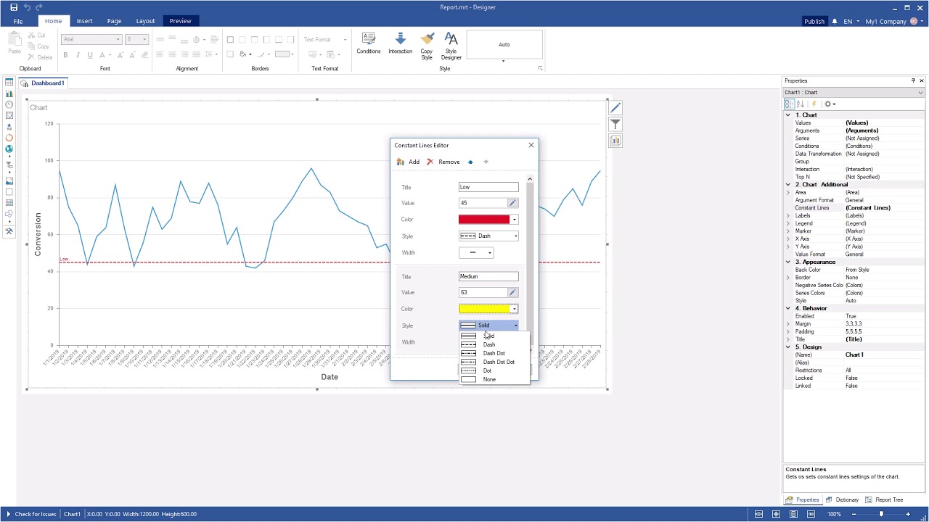Click the zoom slider handle
This screenshot has width=929, height=522.
tap(881, 514)
